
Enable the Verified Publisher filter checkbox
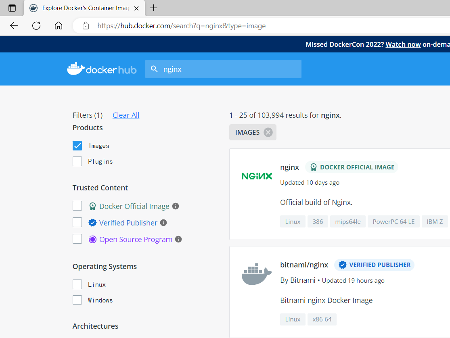click(77, 222)
